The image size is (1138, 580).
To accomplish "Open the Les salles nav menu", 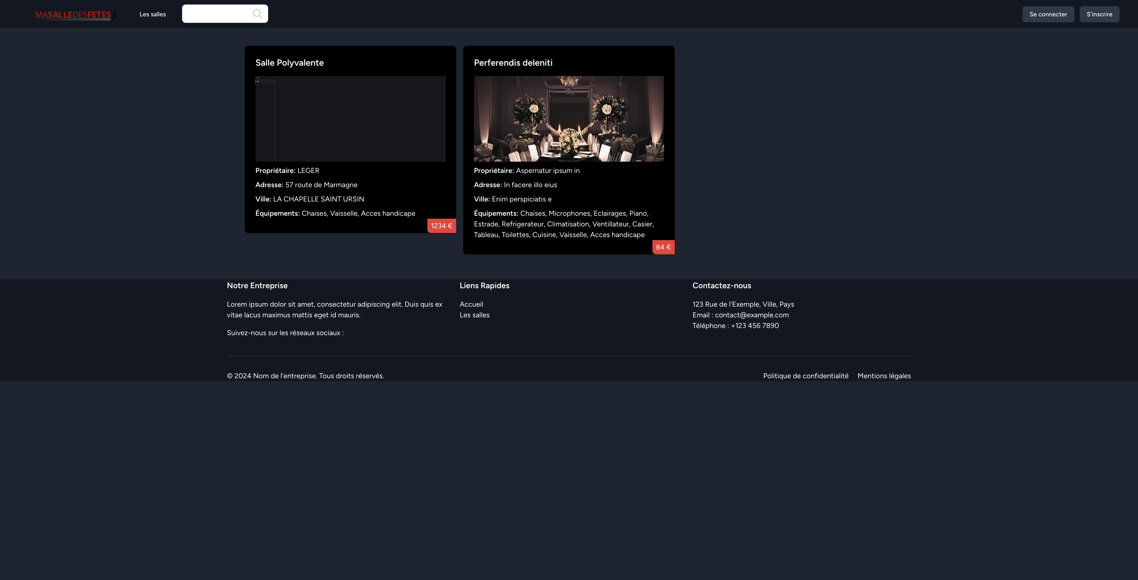I will point(152,14).
